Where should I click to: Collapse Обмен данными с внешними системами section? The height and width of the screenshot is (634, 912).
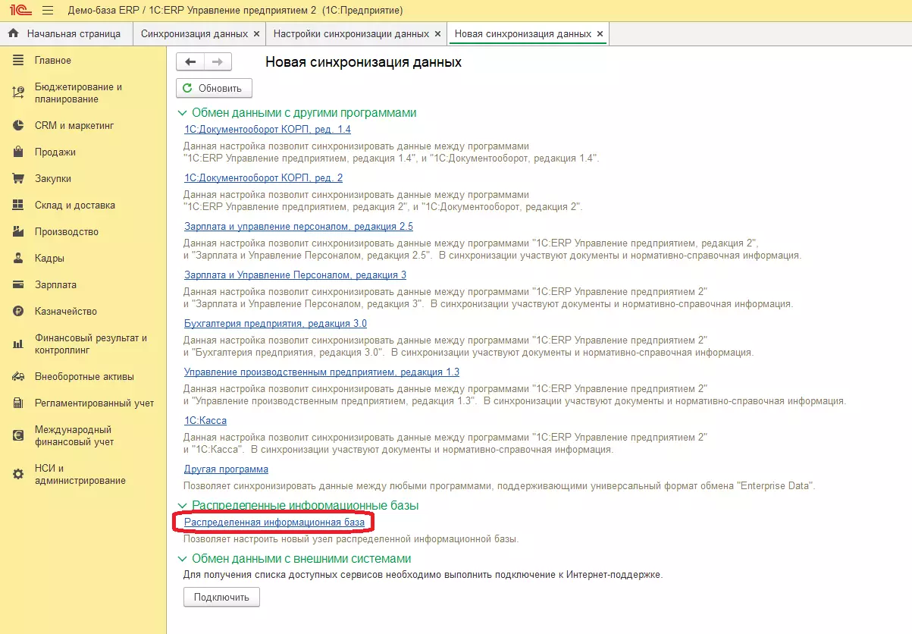[x=181, y=559]
